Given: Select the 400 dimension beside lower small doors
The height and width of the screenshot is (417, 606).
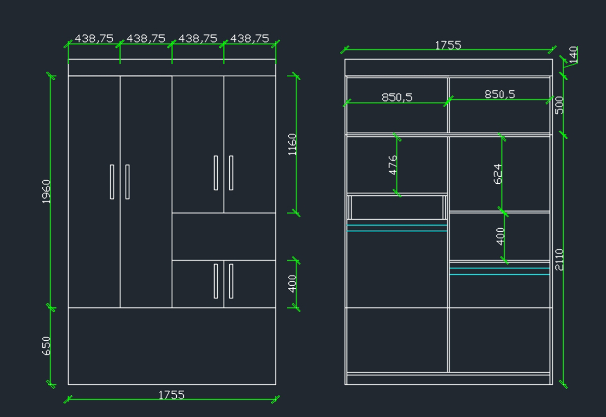Looking at the screenshot, I should 292,283.
